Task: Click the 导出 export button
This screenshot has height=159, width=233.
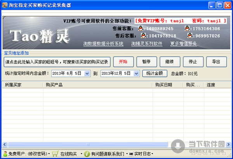Action: coord(216,62)
